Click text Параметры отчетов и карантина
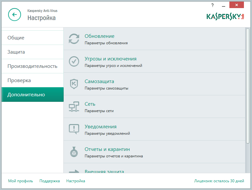 [x=114, y=156]
